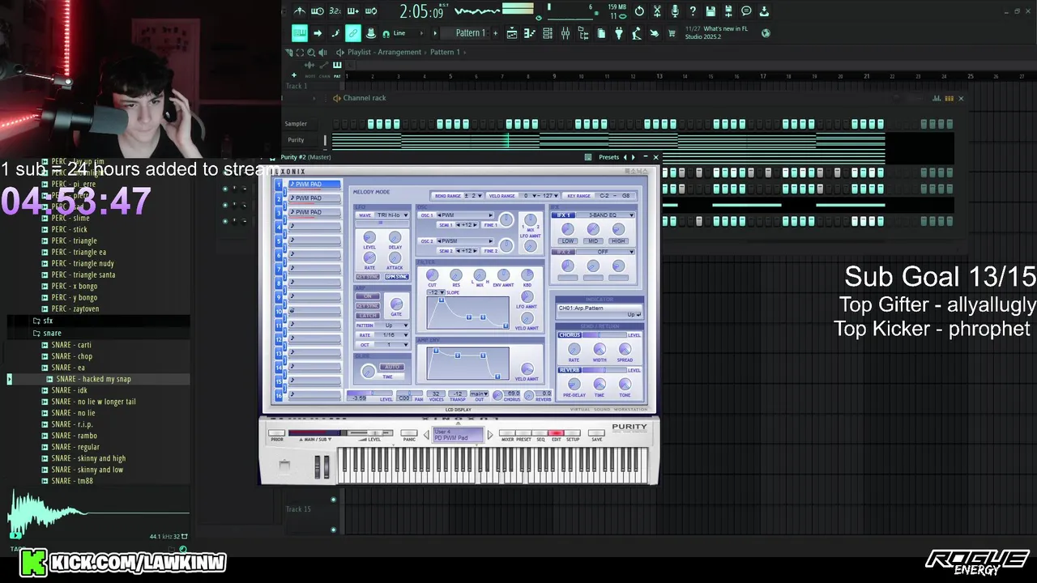The height and width of the screenshot is (583, 1037).
Task: Collapse the snare folder in browser
Action: tap(52, 333)
